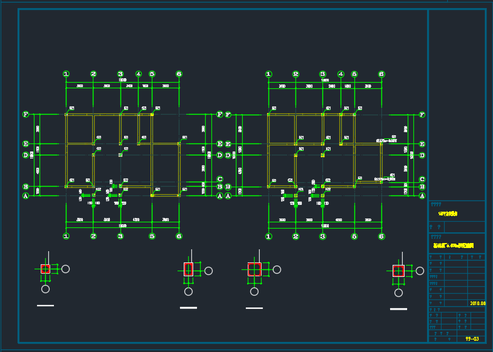This screenshot has width=493, height=352.
Task: Click axis bubble 6 above the right plan
Action: coord(381,75)
